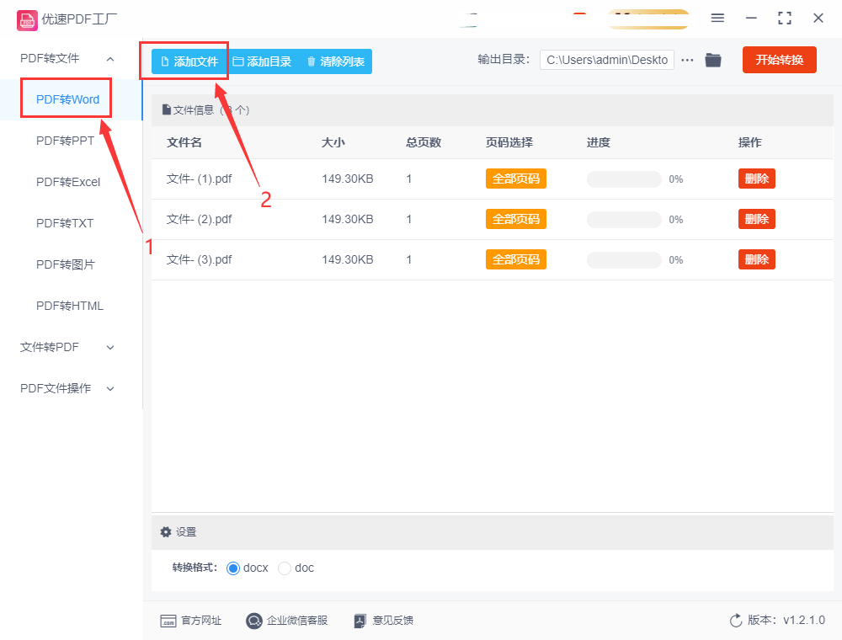Click file name 文件- (2).pdf
The width and height of the screenshot is (842, 640).
[x=200, y=219]
